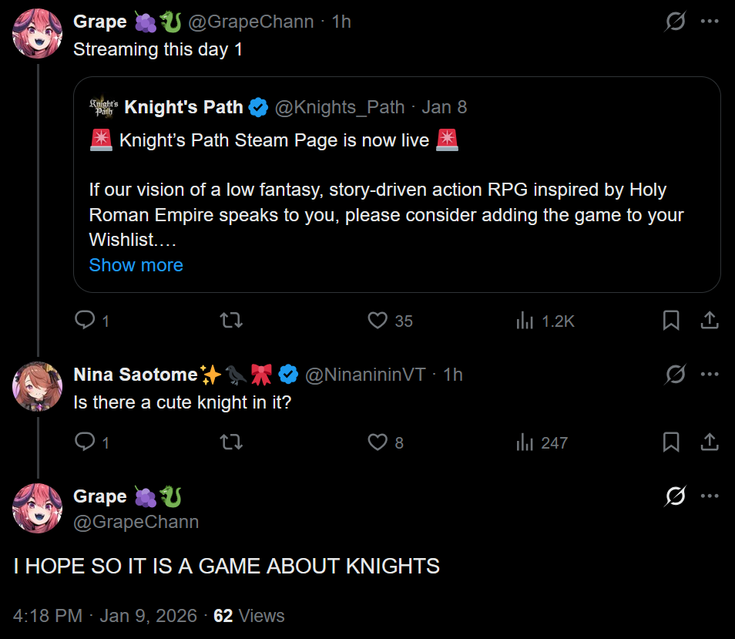The height and width of the screenshot is (639, 735).
Task: Open more options on Grape's first tweet
Action: (710, 21)
